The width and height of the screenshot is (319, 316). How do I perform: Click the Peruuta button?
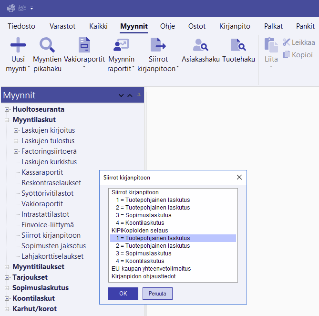point(157,294)
